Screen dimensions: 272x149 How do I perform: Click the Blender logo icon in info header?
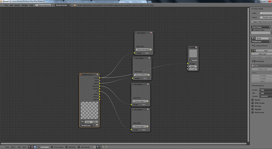pos(75,5)
